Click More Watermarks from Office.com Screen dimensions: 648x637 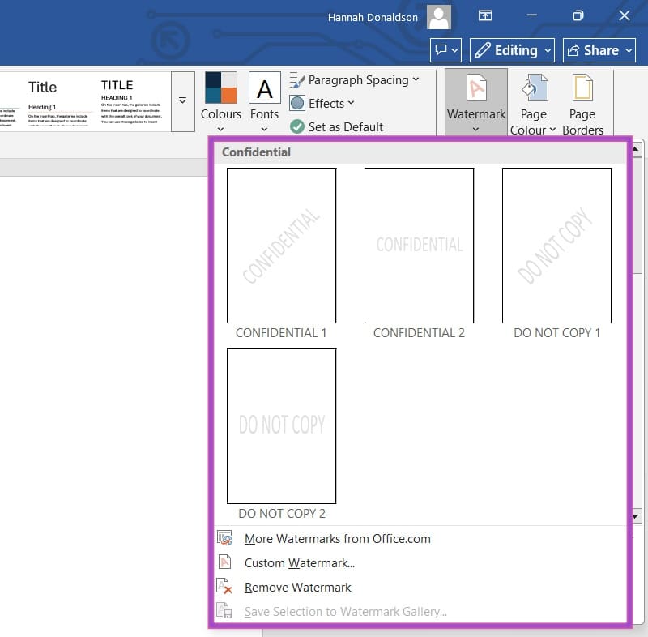(337, 538)
